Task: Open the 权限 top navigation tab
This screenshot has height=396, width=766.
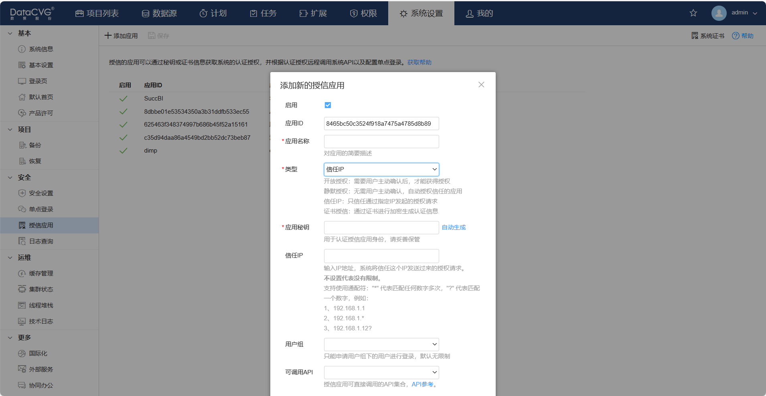Action: (x=363, y=13)
